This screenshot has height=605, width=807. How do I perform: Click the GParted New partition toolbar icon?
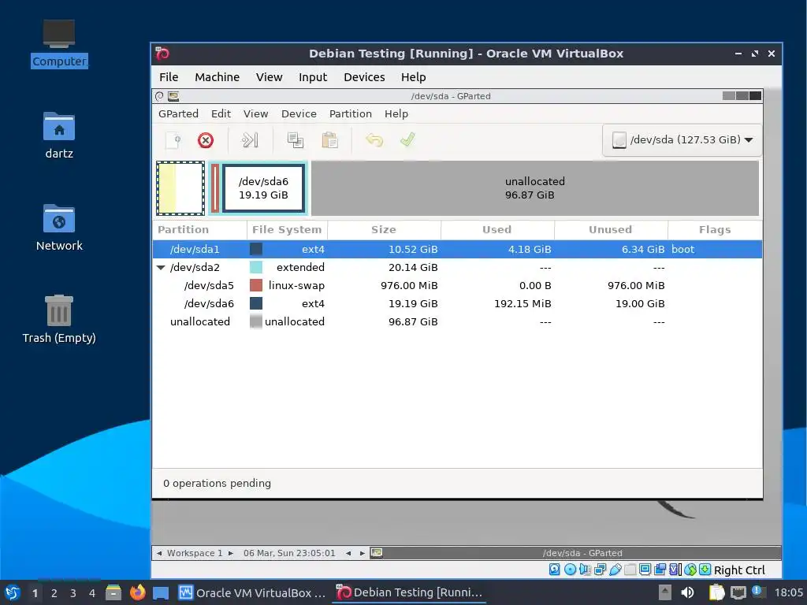pyautogui.click(x=173, y=140)
